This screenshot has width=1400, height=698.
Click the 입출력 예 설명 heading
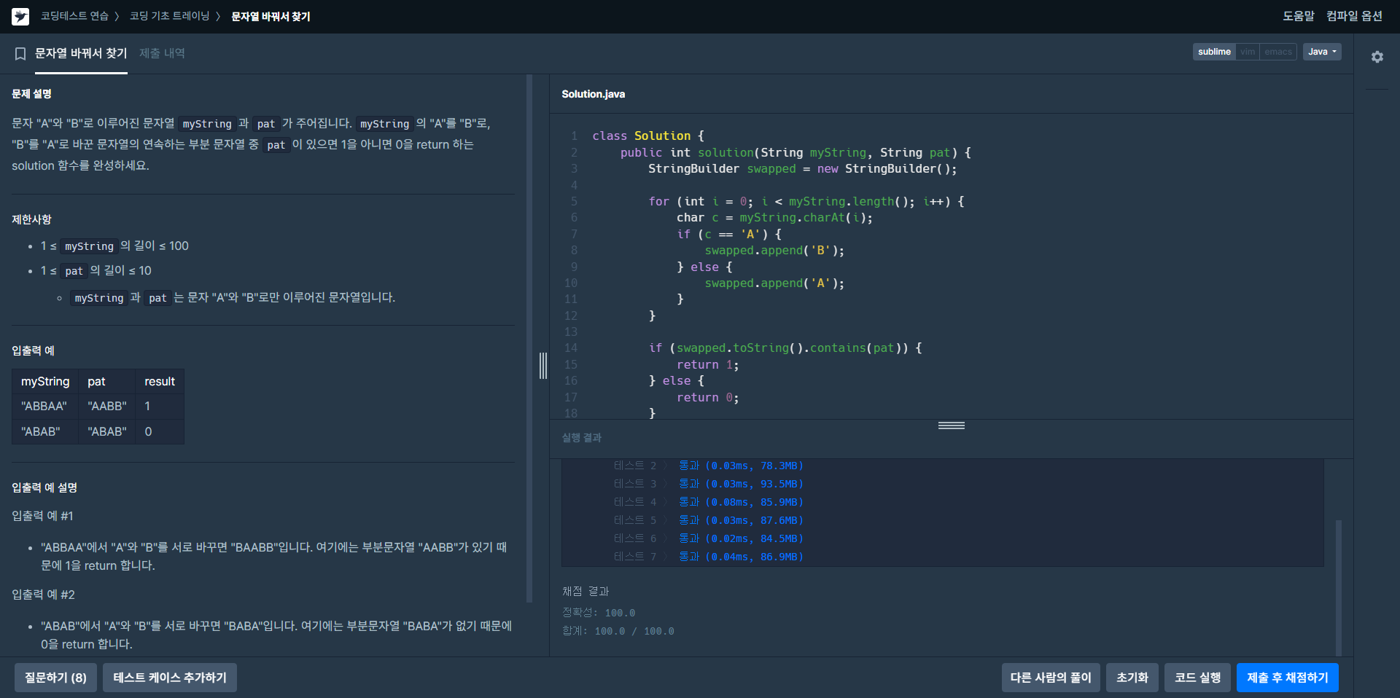(x=44, y=487)
